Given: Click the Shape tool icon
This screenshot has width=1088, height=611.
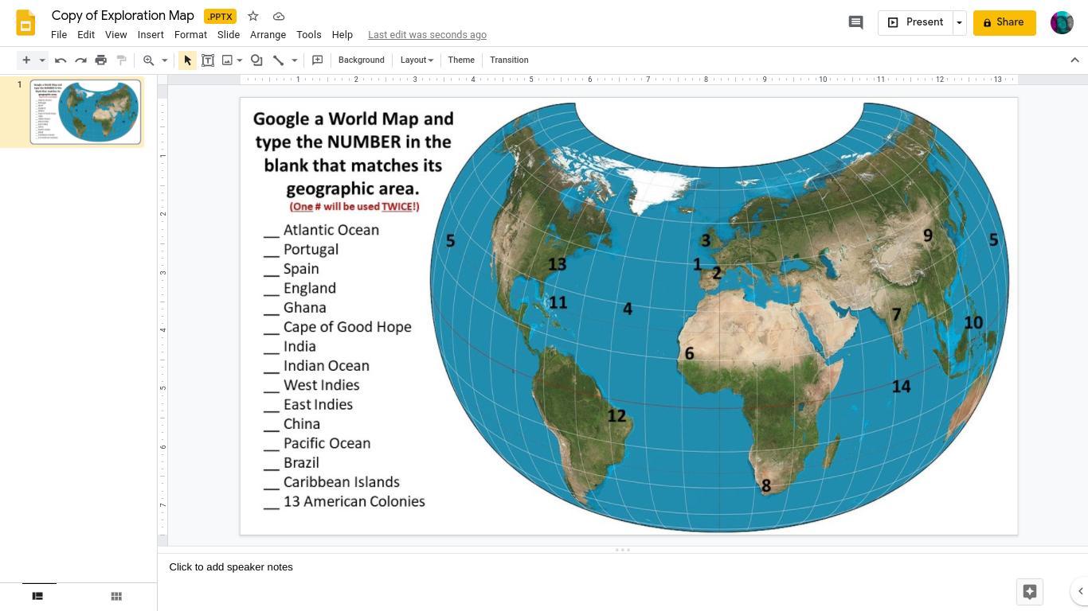Looking at the screenshot, I should pyautogui.click(x=256, y=60).
